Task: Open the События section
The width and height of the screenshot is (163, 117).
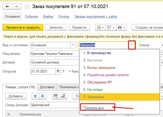Action: click(x=31, y=16)
